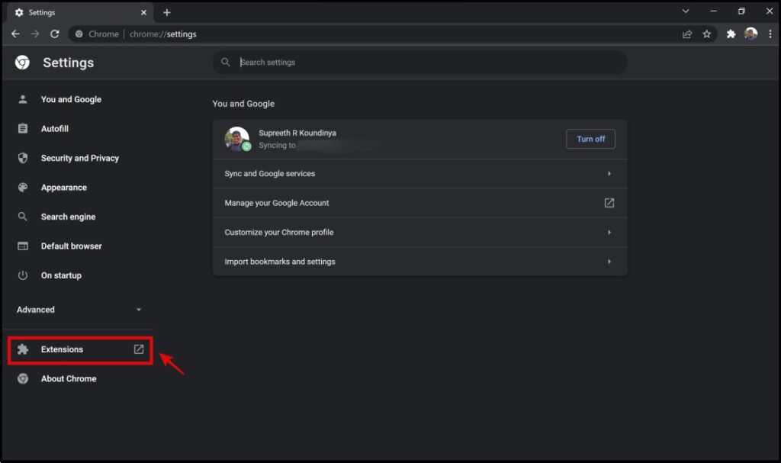Select On startup in sidebar
781x463 pixels.
(x=61, y=275)
